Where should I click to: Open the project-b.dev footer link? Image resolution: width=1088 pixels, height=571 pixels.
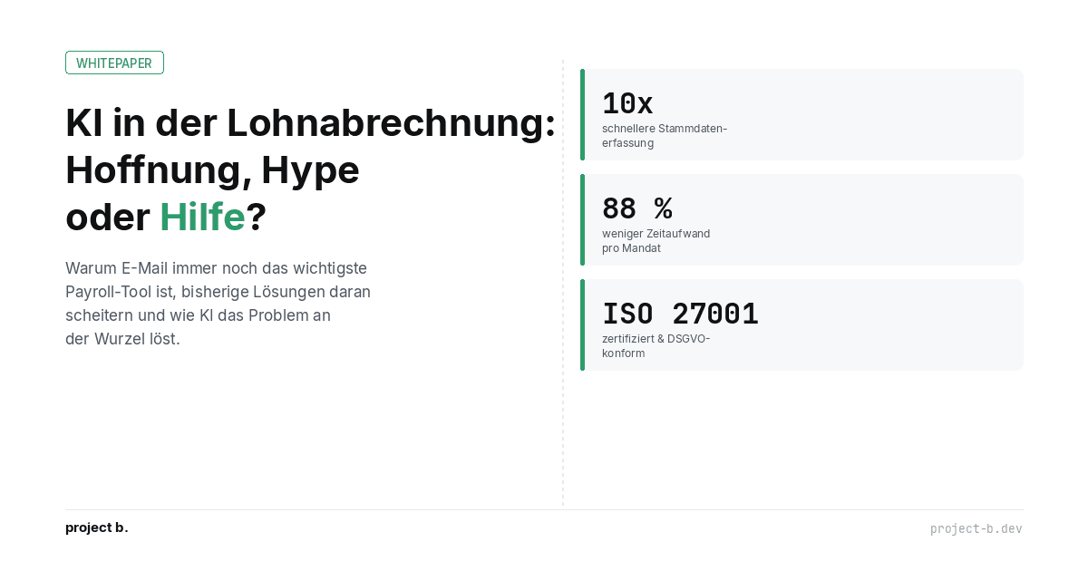[976, 528]
